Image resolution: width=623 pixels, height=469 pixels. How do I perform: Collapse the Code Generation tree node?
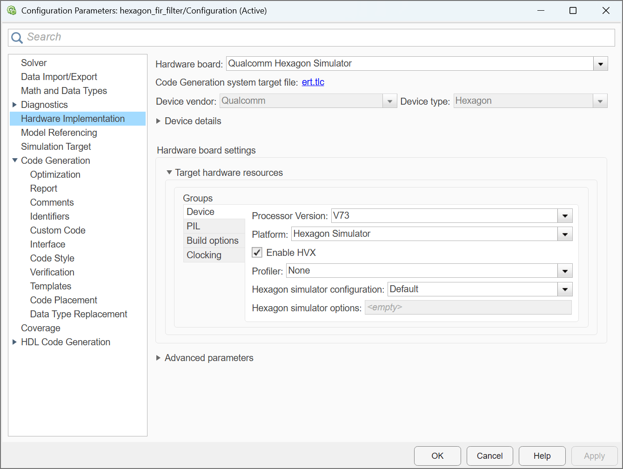coord(14,161)
